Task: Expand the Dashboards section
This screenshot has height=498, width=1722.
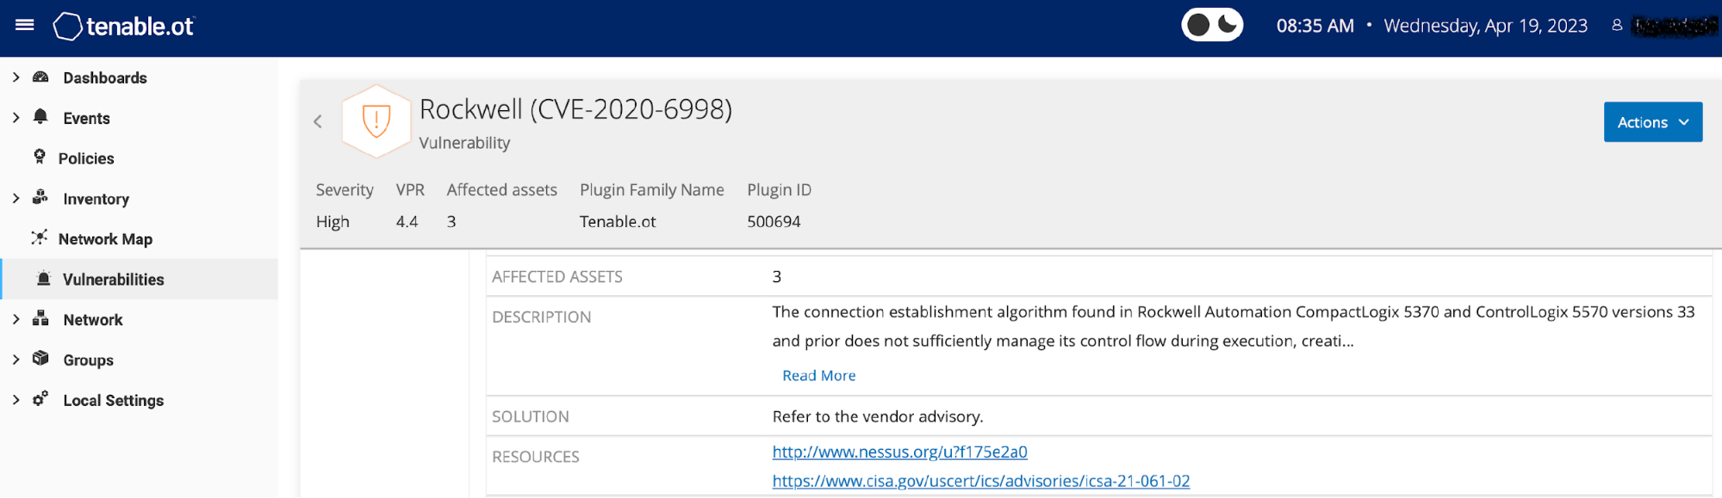Action: (x=16, y=77)
